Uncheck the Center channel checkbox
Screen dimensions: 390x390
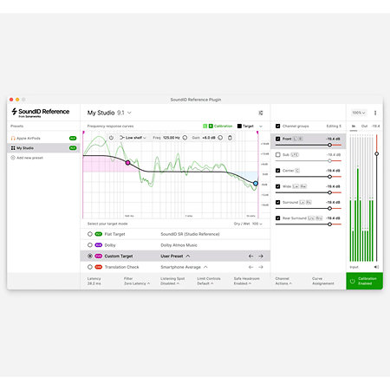277,171
